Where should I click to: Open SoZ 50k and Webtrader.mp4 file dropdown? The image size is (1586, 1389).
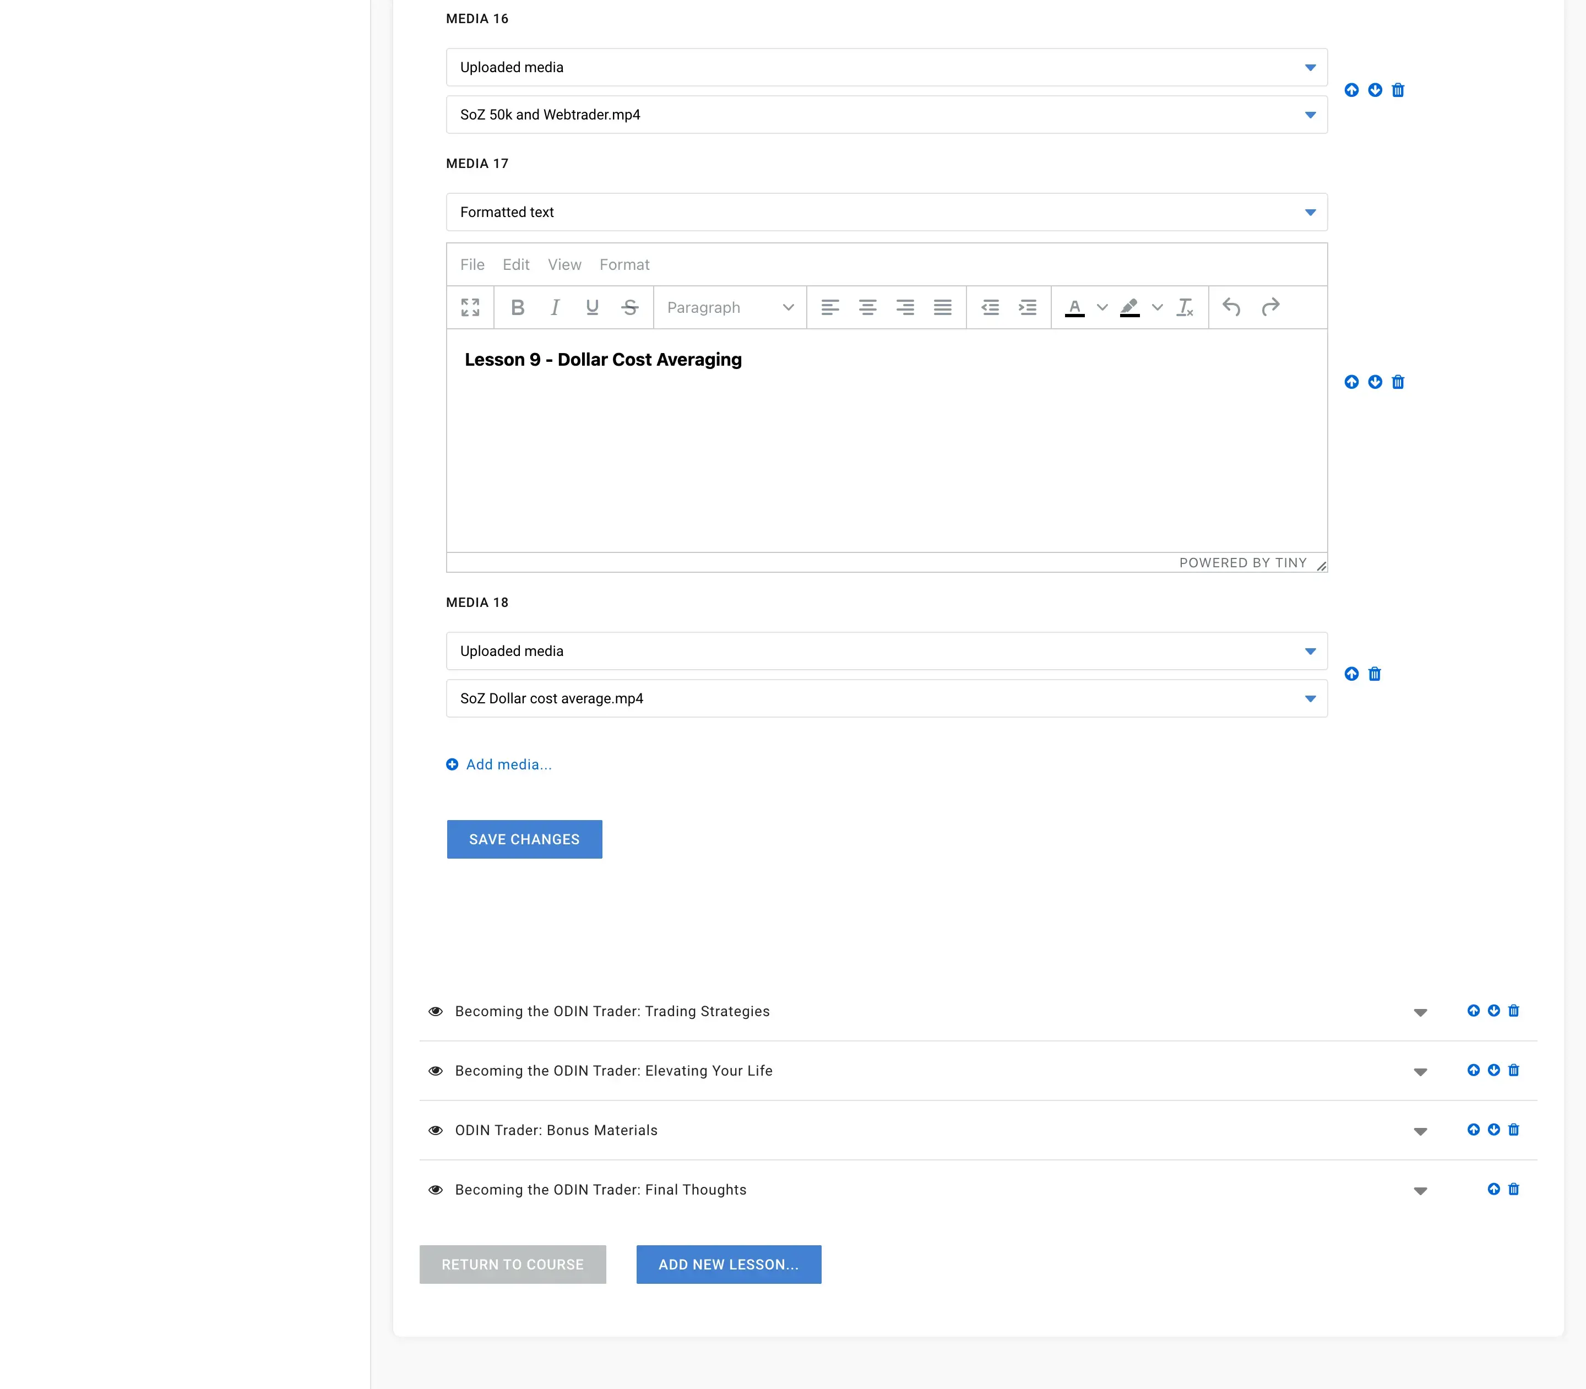[887, 115]
